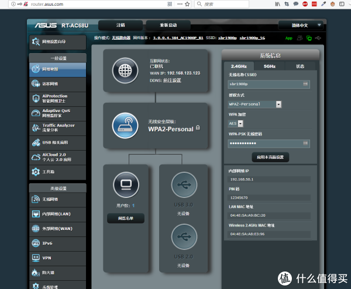Click the logout button at top
351x289 pixels.
coord(121,25)
